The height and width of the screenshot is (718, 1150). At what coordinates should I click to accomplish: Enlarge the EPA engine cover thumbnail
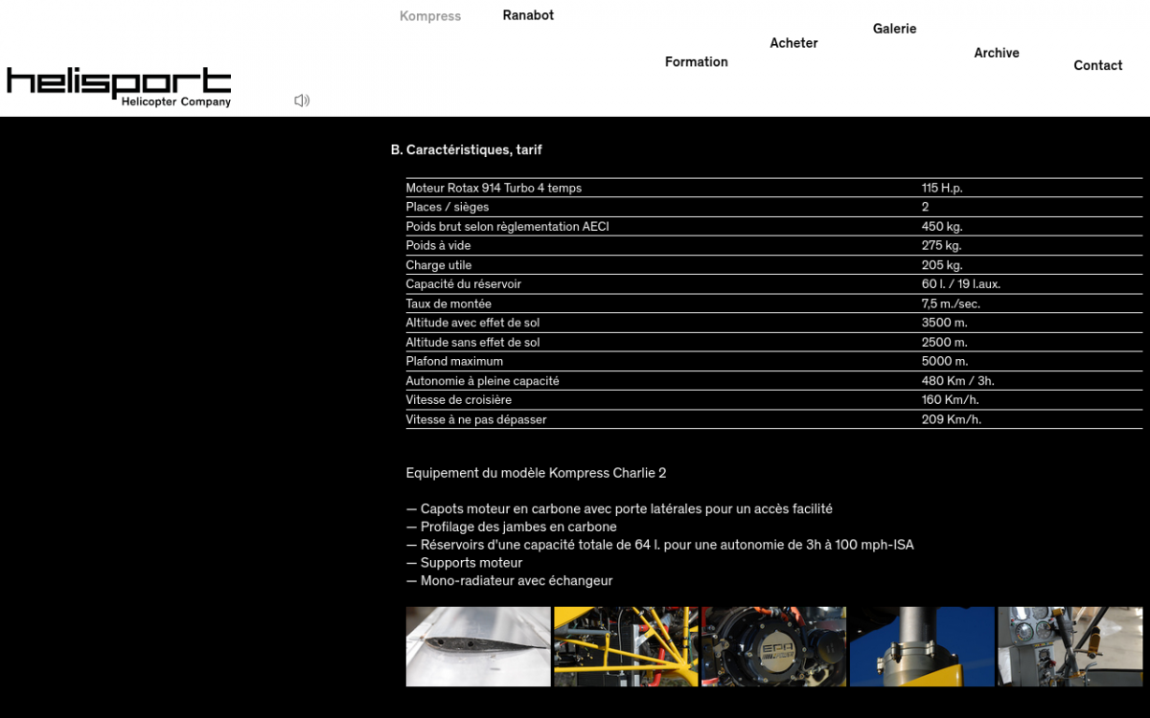pyautogui.click(x=773, y=646)
